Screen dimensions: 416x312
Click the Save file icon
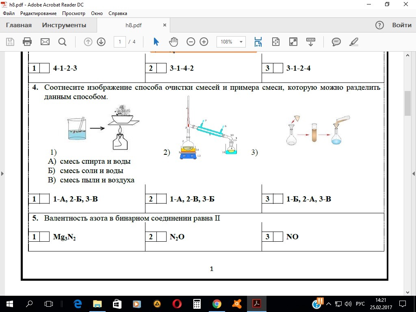point(10,41)
